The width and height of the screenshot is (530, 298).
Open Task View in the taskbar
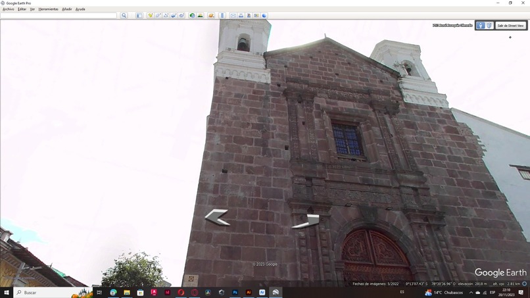pyautogui.click(x=99, y=292)
